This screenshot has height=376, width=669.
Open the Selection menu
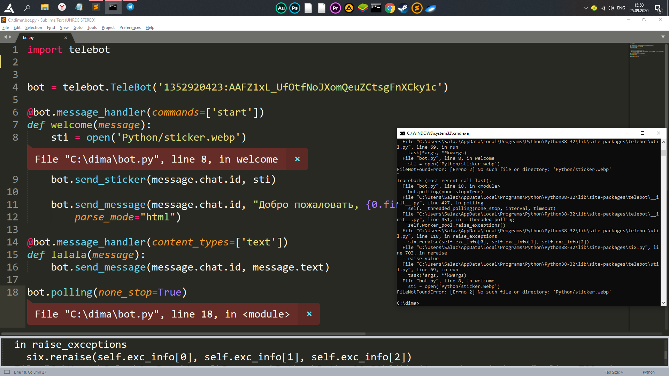[33, 28]
